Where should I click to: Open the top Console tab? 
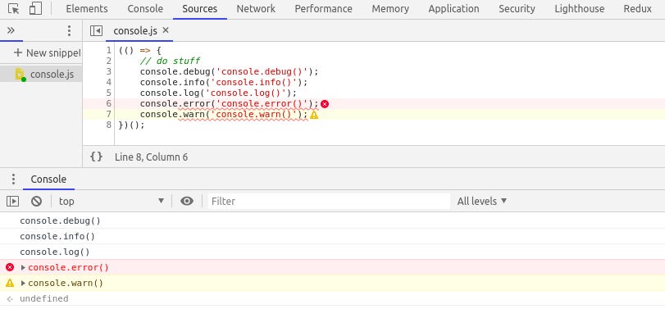pyautogui.click(x=145, y=9)
